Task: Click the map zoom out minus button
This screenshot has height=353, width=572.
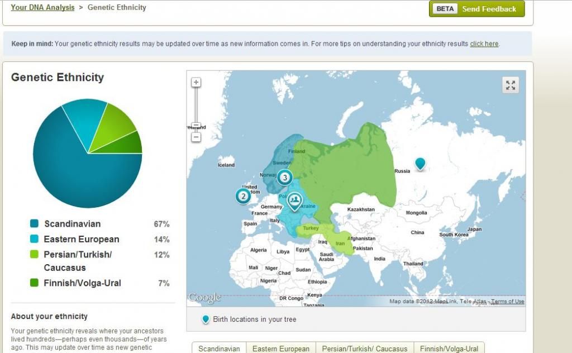Action: 196,137
